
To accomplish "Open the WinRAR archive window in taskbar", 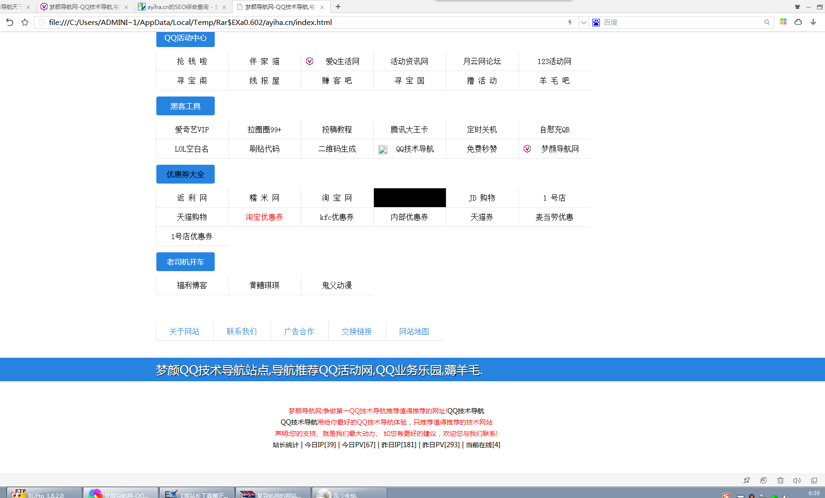I will tap(273, 493).
